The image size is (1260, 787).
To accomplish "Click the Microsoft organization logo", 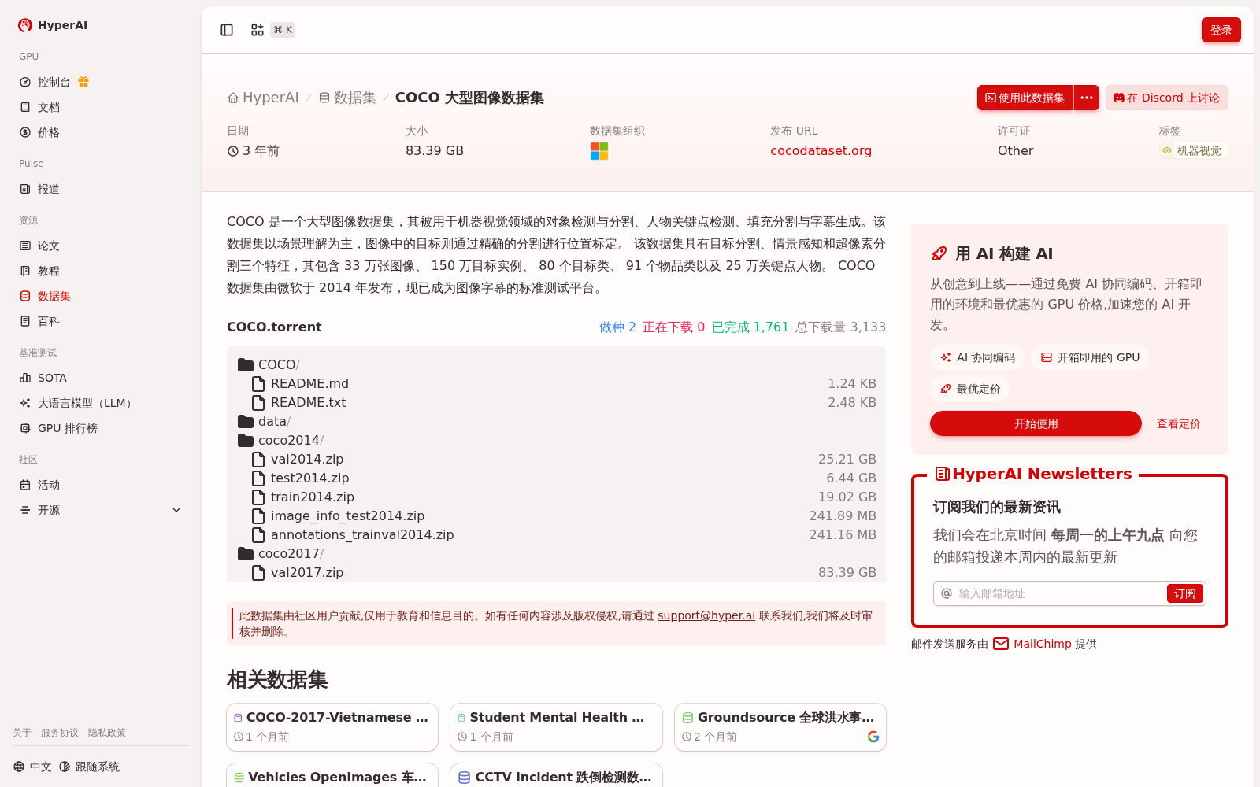I will coord(599,151).
